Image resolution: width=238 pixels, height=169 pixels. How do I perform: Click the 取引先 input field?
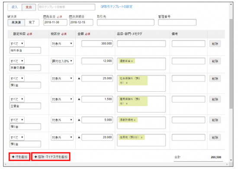[125, 22]
